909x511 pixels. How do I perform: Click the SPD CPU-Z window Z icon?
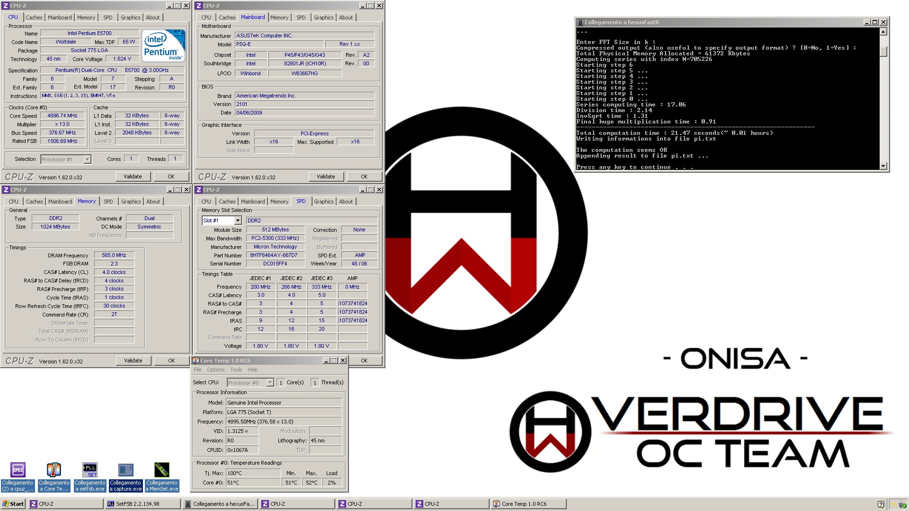click(199, 190)
